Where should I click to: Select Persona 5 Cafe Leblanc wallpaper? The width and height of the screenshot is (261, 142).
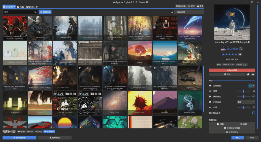[165, 28]
